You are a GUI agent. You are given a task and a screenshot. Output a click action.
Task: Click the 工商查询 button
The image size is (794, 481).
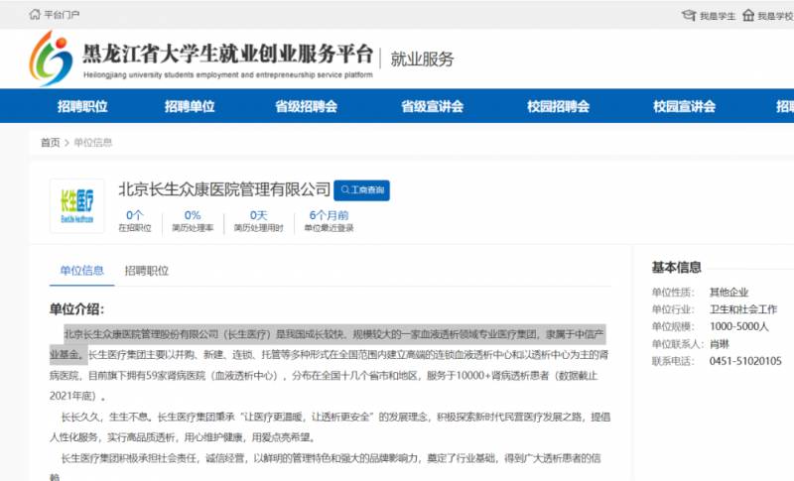362,190
